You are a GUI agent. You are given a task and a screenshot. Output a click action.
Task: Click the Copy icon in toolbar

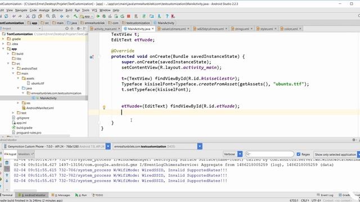[34, 16]
